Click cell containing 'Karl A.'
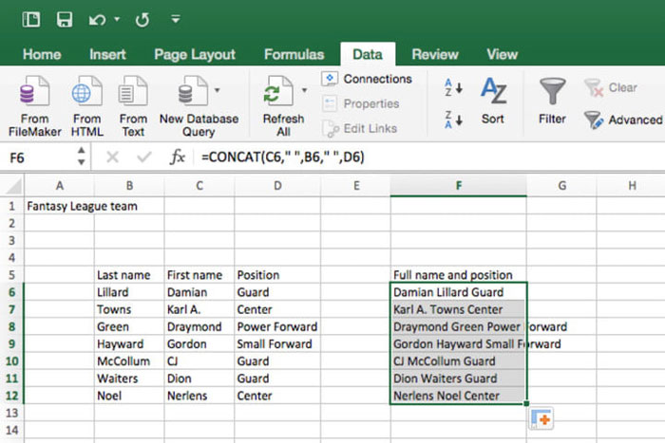Screen dimensions: 665x443 (x=199, y=309)
